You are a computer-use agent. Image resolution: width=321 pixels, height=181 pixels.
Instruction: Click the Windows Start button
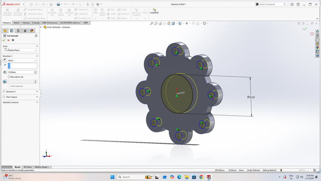112,177
